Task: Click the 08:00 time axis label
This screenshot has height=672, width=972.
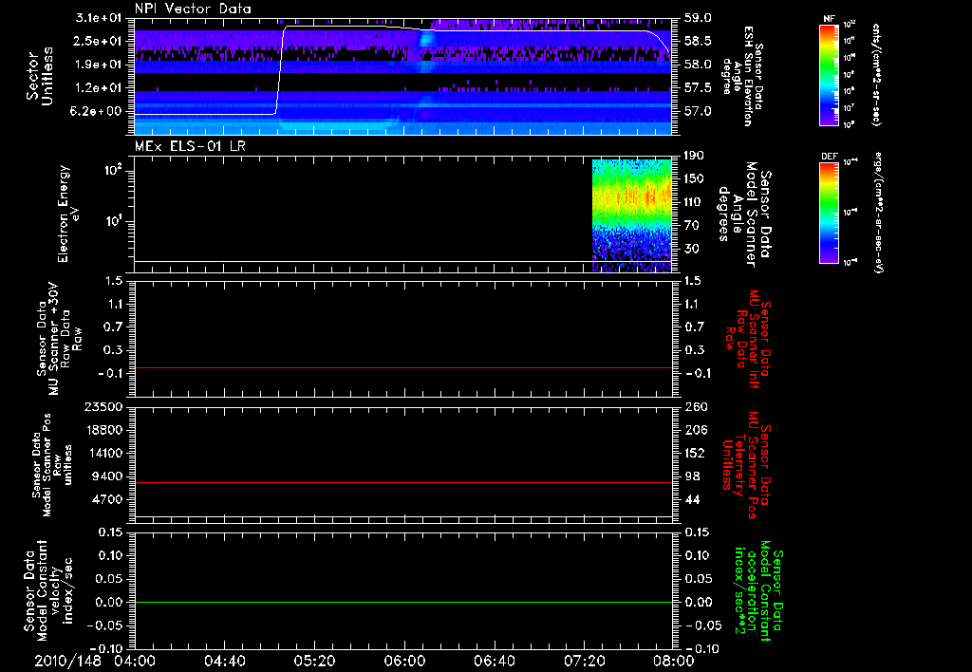Action: tap(672, 661)
